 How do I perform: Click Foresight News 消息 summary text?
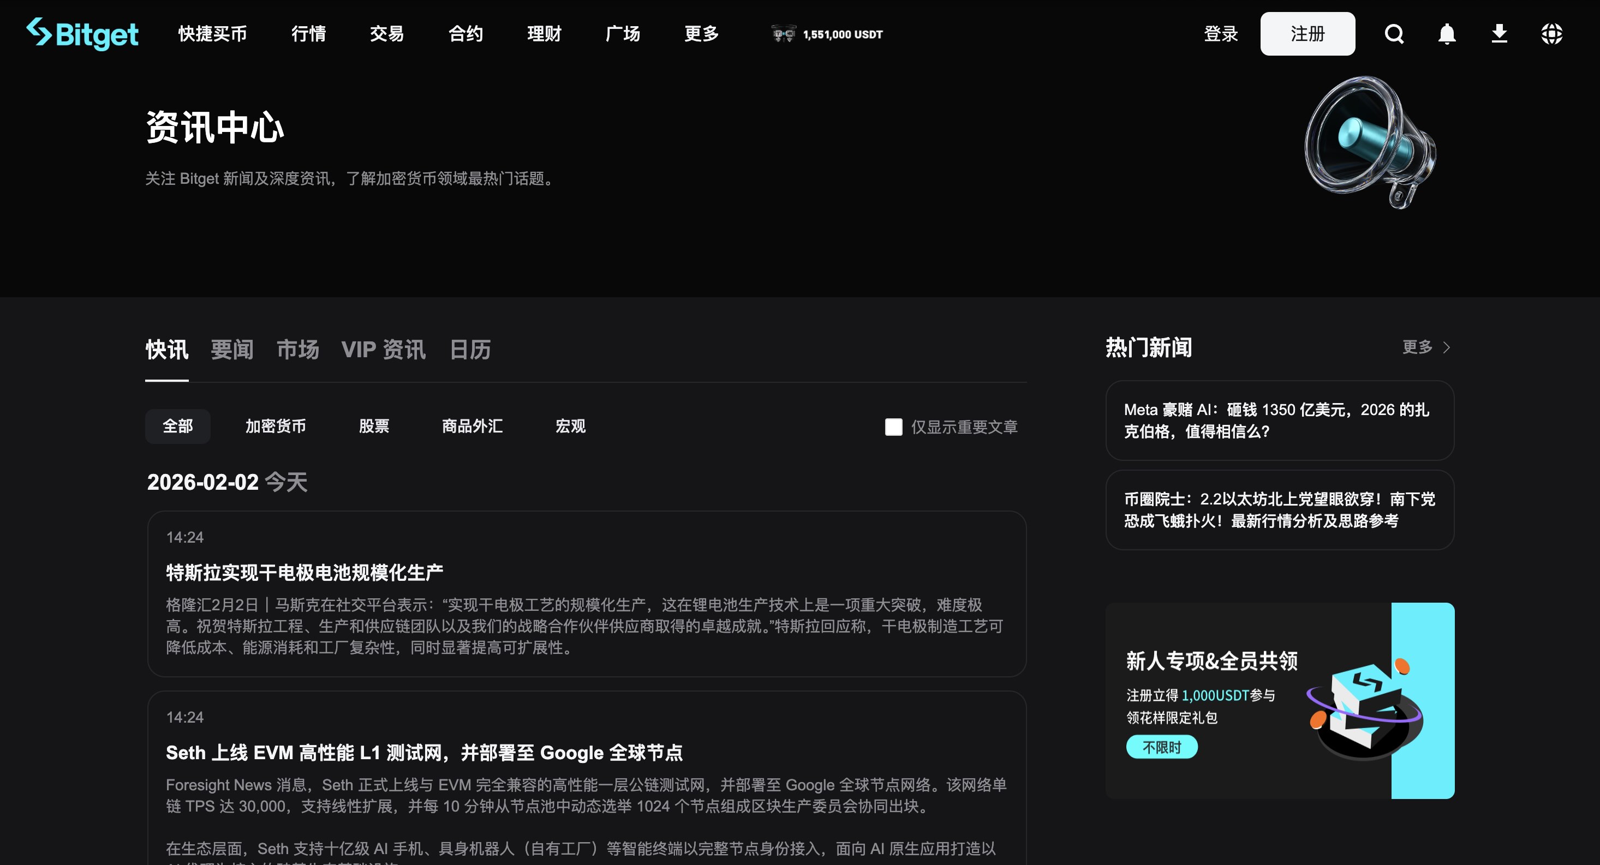(586, 795)
